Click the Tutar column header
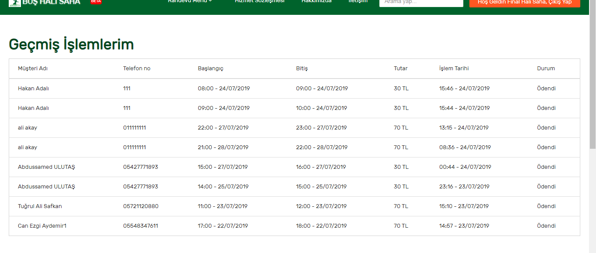 pos(401,68)
